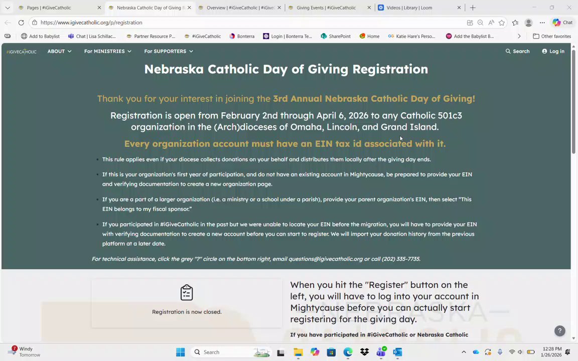578x361 pixels.
Task: Activate Read aloud icon
Action: point(491,23)
